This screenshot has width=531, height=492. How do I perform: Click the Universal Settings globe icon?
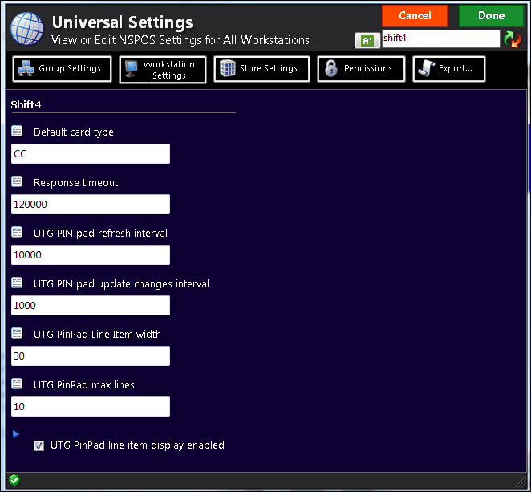[27, 28]
